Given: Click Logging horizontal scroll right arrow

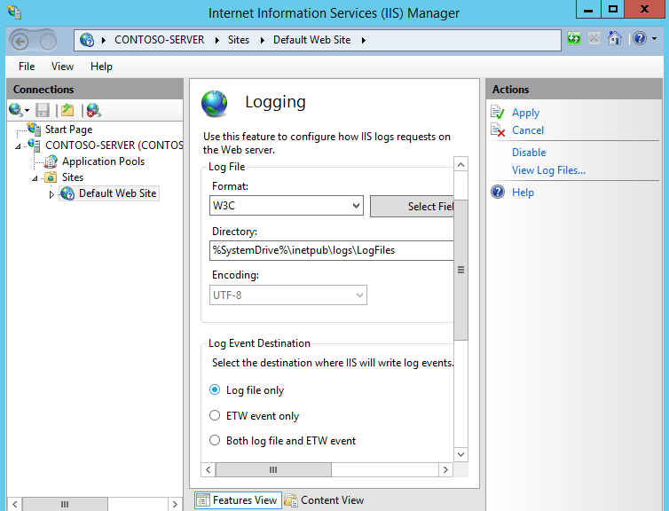Looking at the screenshot, I should point(446,469).
